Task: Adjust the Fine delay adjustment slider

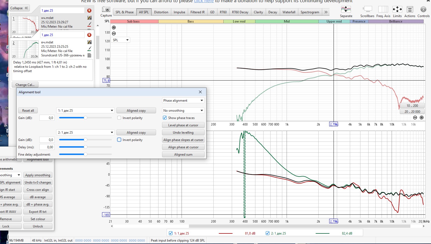Action: [85, 154]
